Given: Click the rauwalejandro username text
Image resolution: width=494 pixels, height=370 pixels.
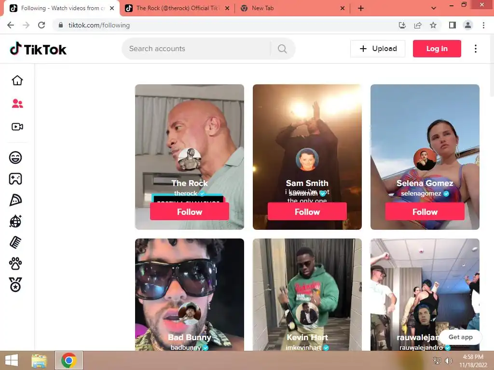Looking at the screenshot, I should (421, 348).
